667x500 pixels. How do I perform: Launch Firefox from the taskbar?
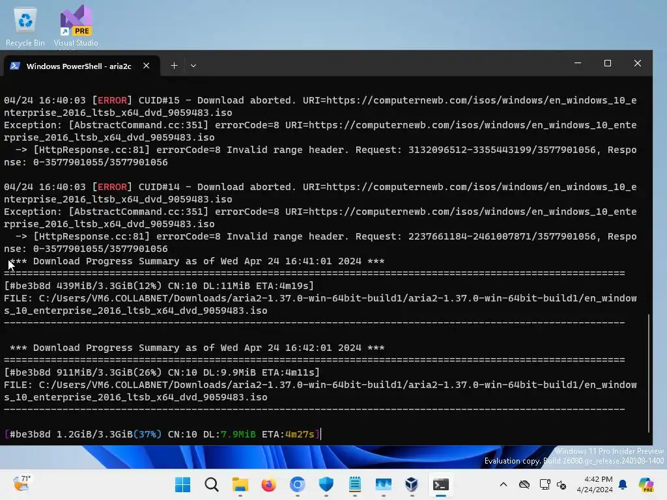268,484
